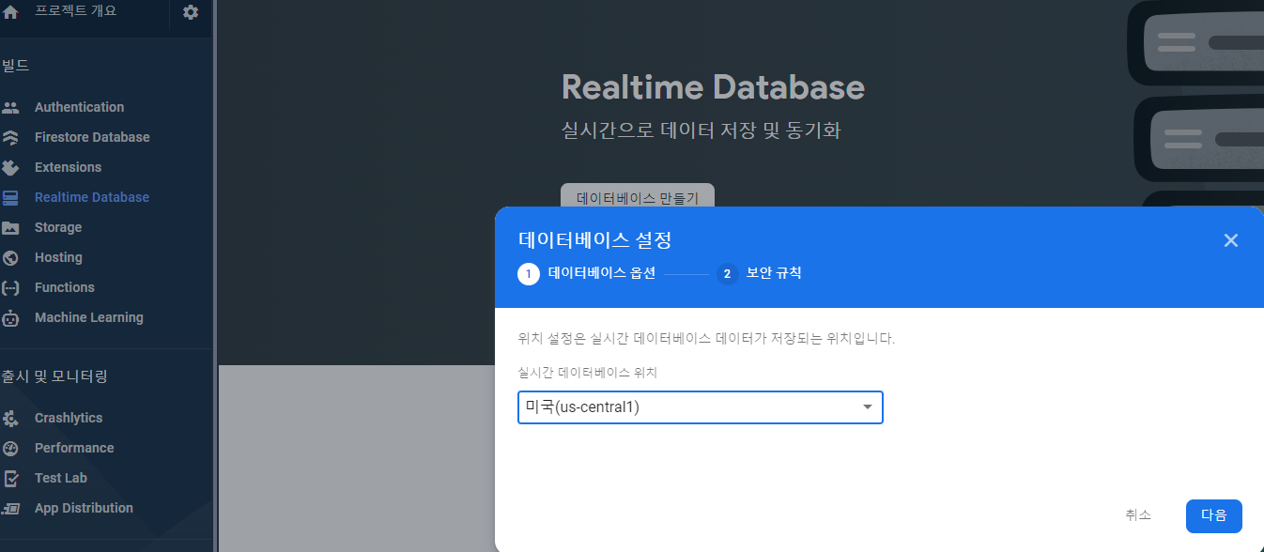
Task: Open Authentication in sidebar
Action: click(x=79, y=107)
